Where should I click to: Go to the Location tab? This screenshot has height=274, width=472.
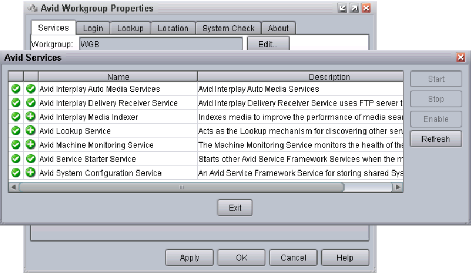173,28
